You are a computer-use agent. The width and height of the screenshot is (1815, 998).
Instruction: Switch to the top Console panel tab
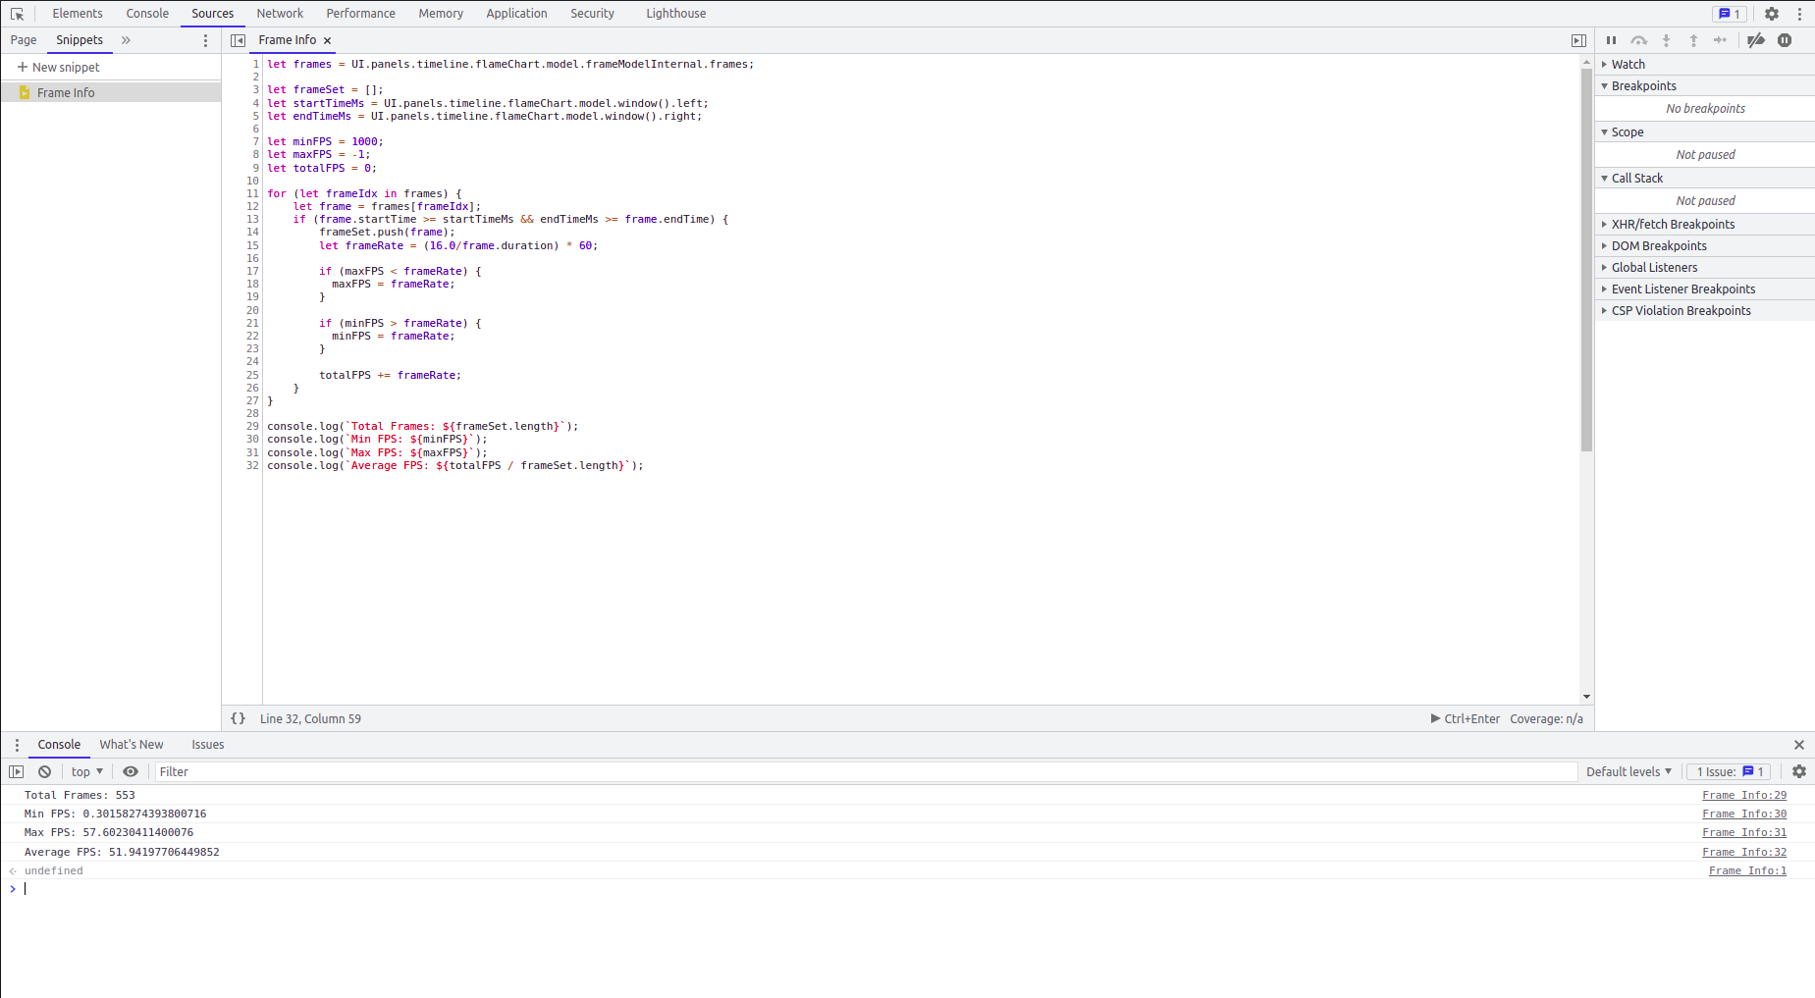pyautogui.click(x=147, y=14)
